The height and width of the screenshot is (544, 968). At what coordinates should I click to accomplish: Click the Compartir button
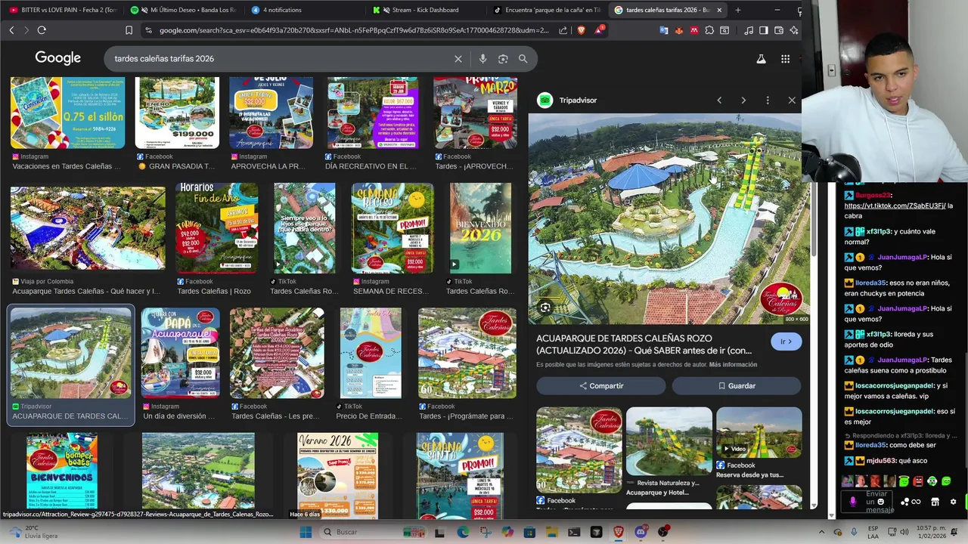601,386
